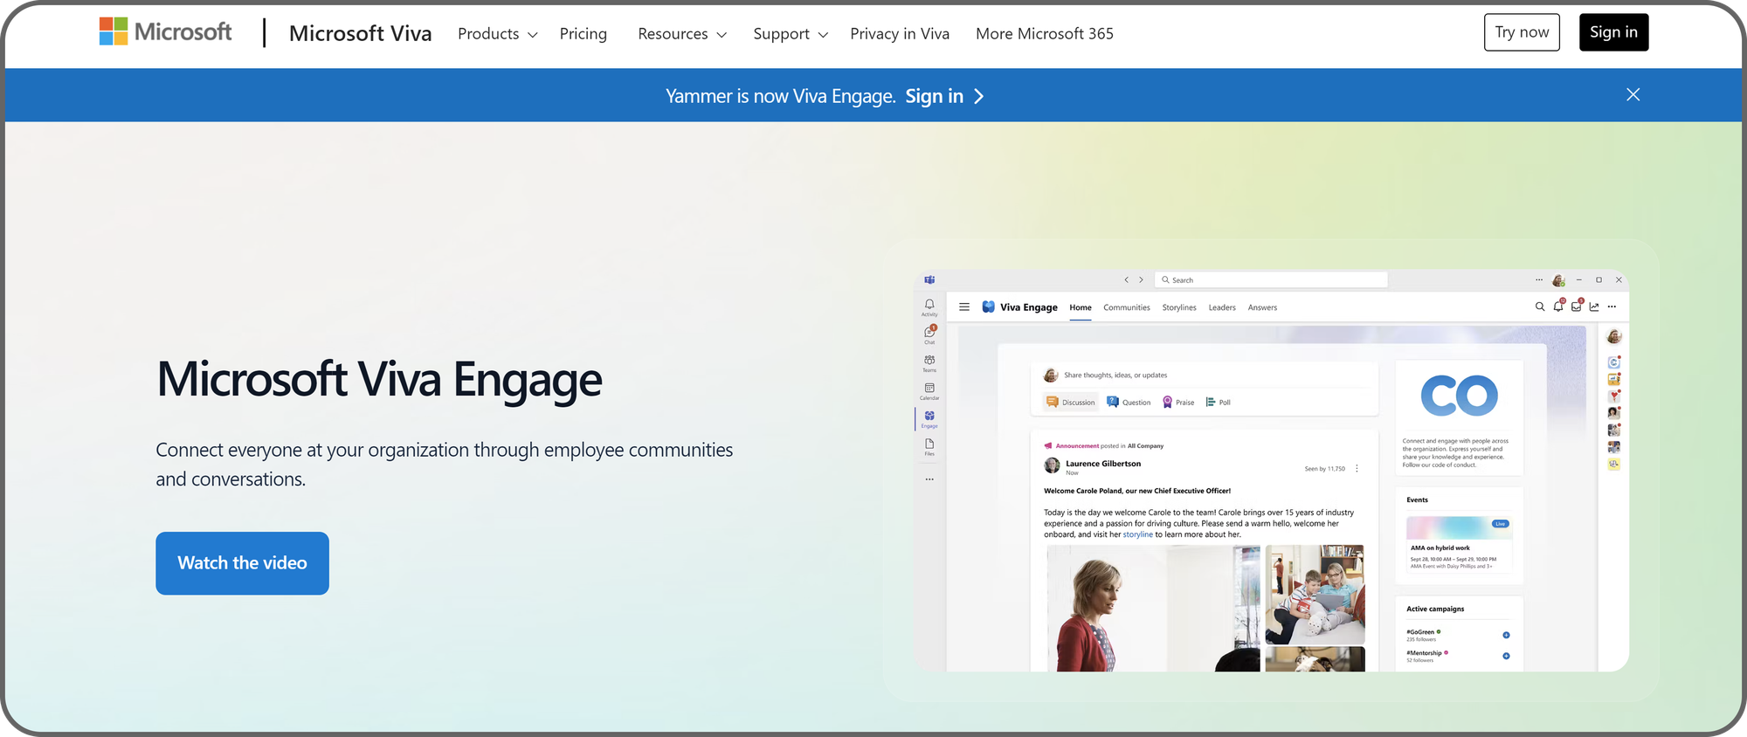Image resolution: width=1747 pixels, height=737 pixels.
Task: Click the Activity bell in preview sidebar
Action: click(929, 307)
